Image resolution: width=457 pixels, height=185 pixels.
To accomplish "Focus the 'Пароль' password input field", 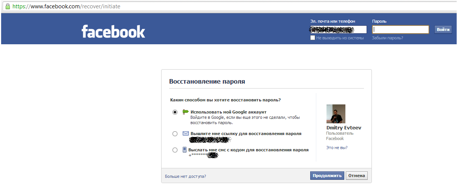I will [x=400, y=30].
